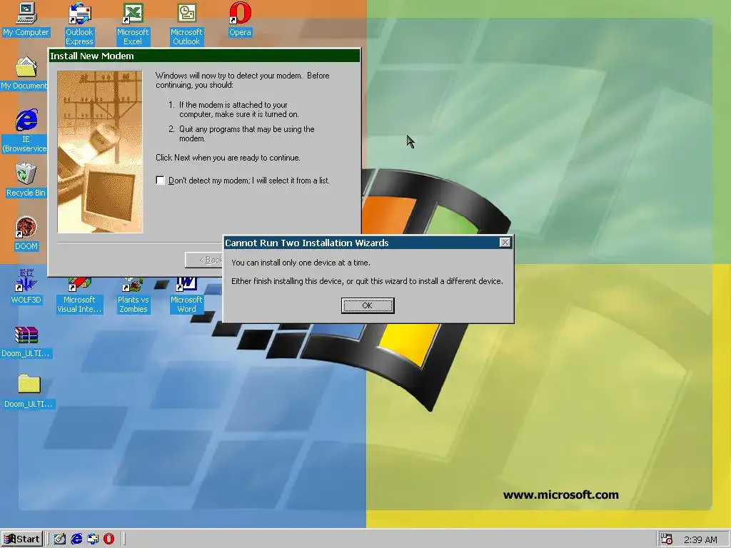Open the Recycle Bin icon

(x=26, y=180)
